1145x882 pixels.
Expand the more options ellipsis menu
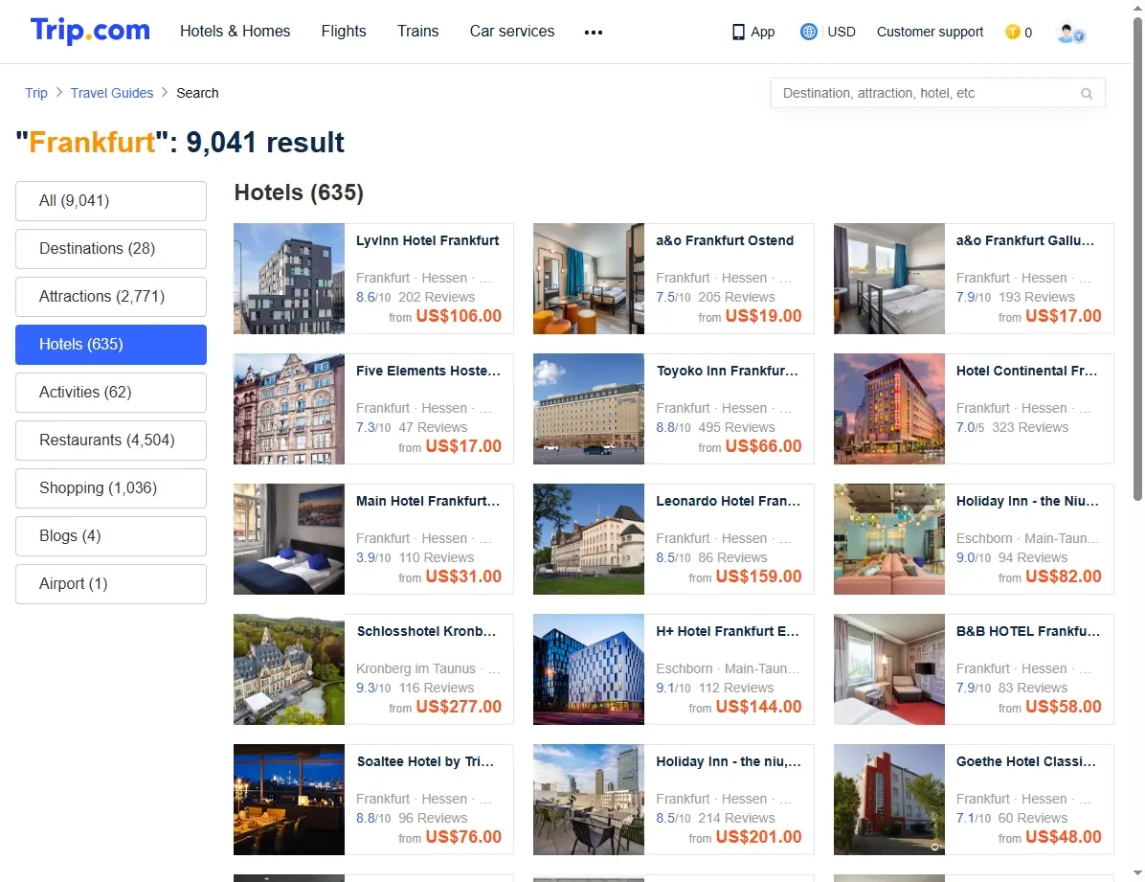[x=594, y=33]
